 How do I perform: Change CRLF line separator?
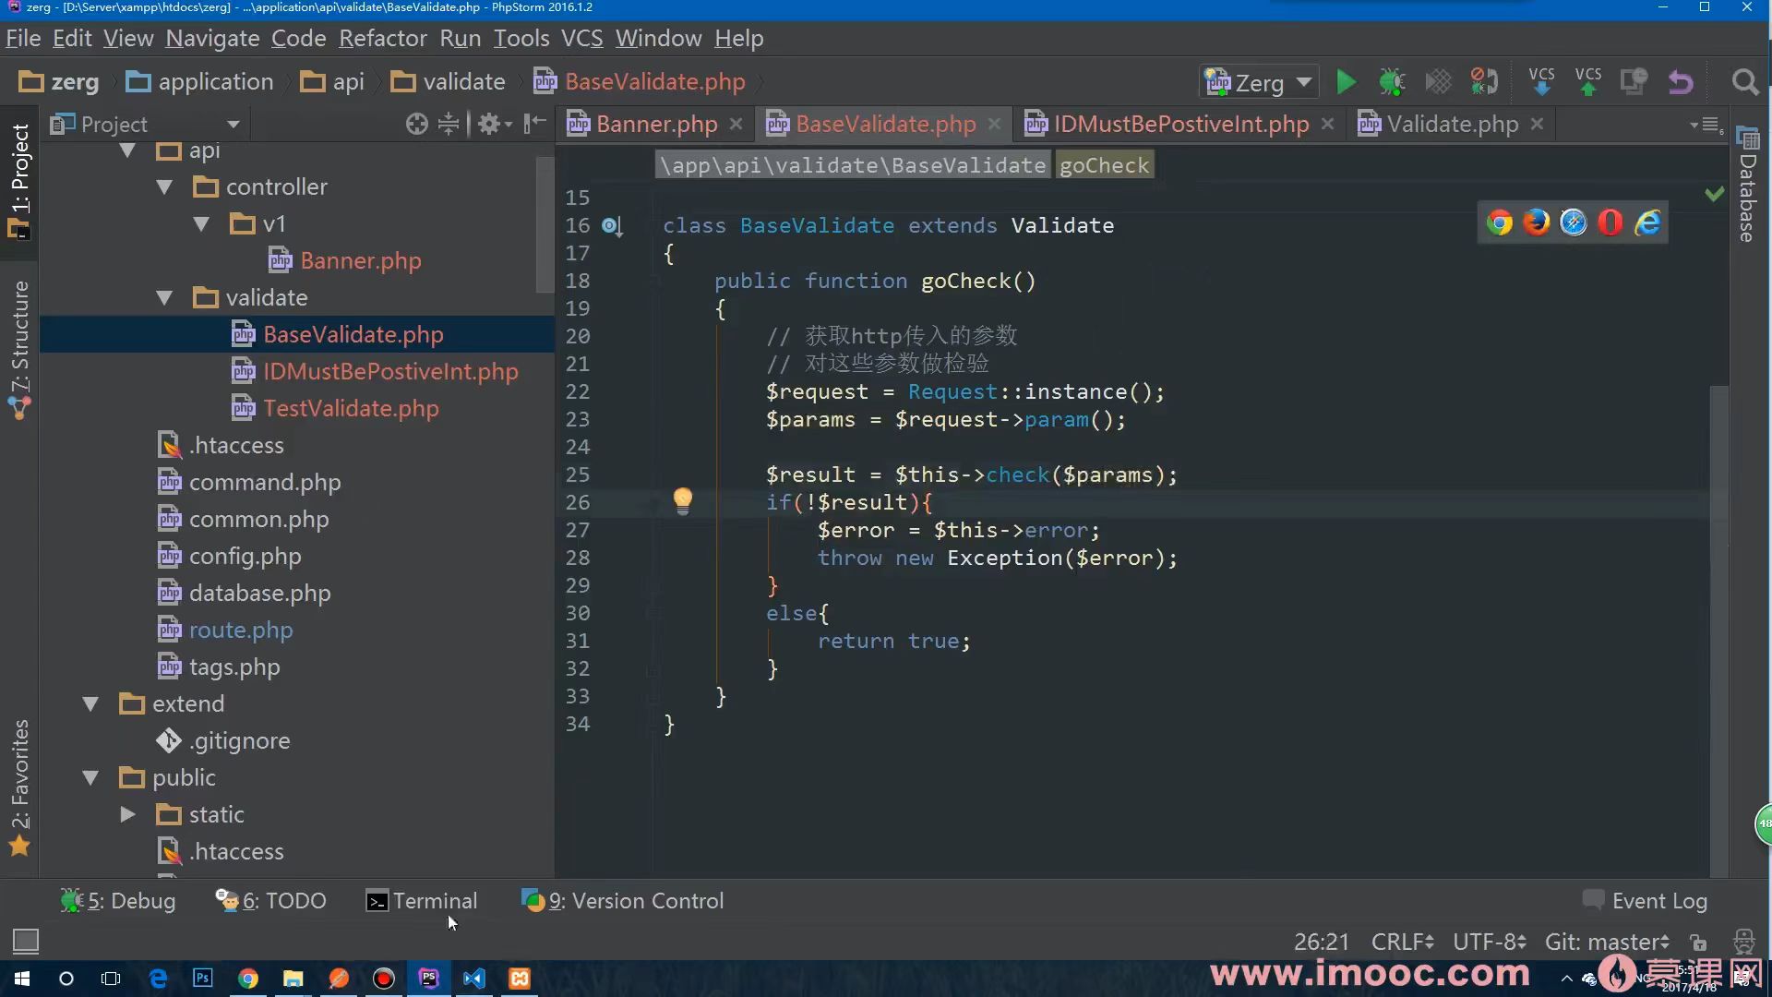tap(1402, 942)
